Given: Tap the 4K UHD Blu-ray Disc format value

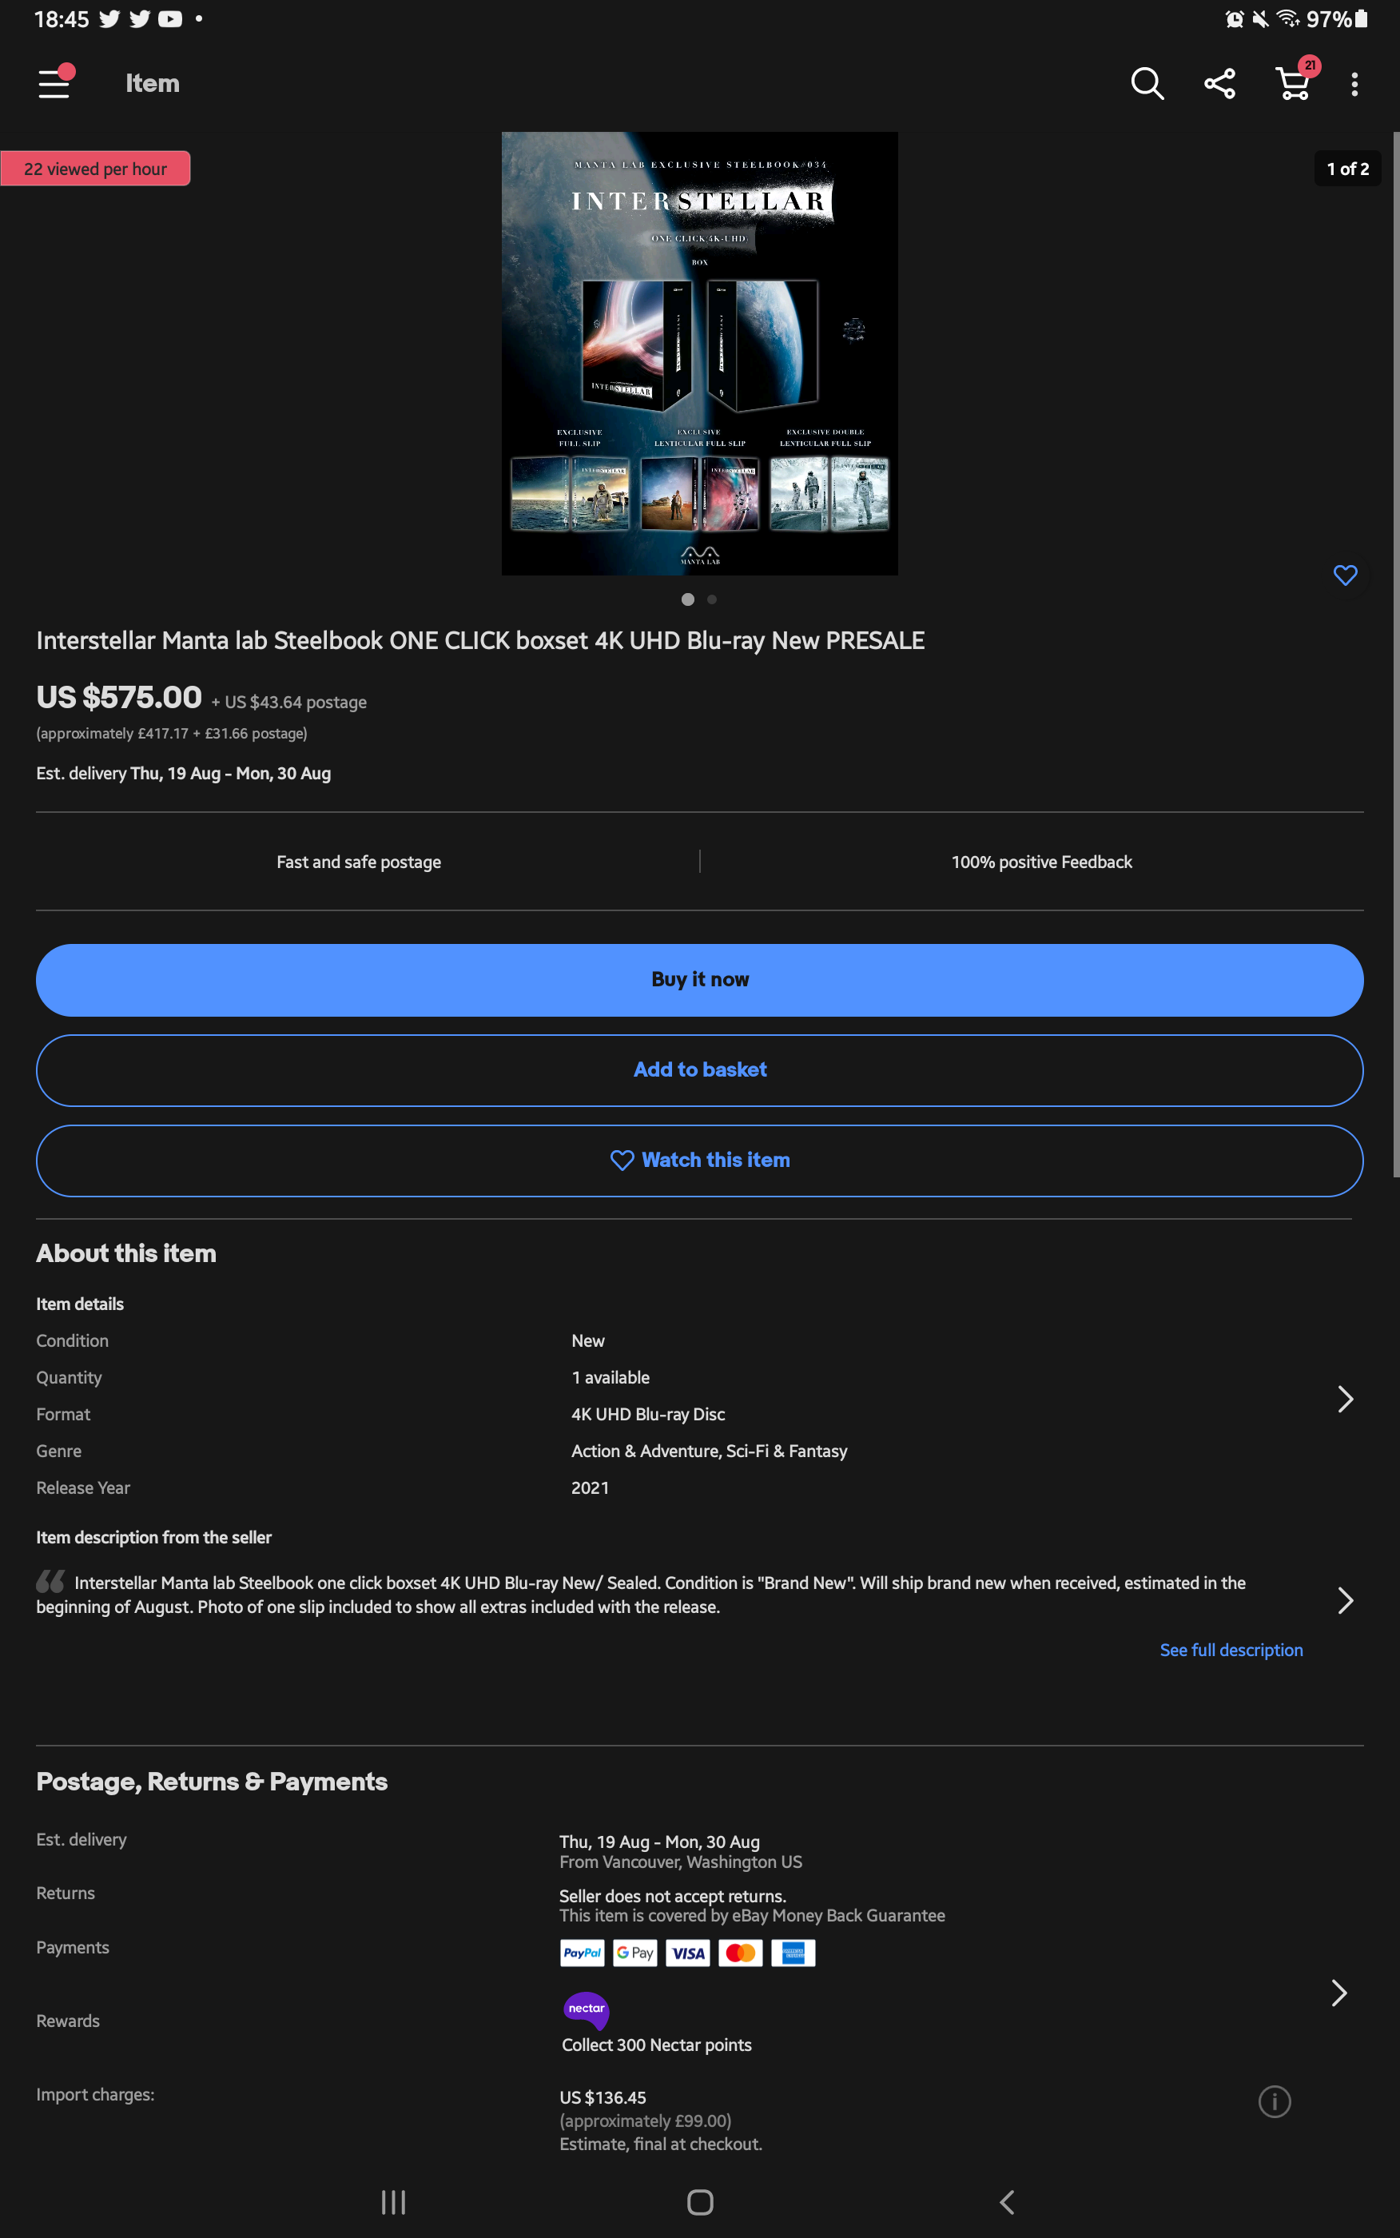Looking at the screenshot, I should coord(648,1414).
